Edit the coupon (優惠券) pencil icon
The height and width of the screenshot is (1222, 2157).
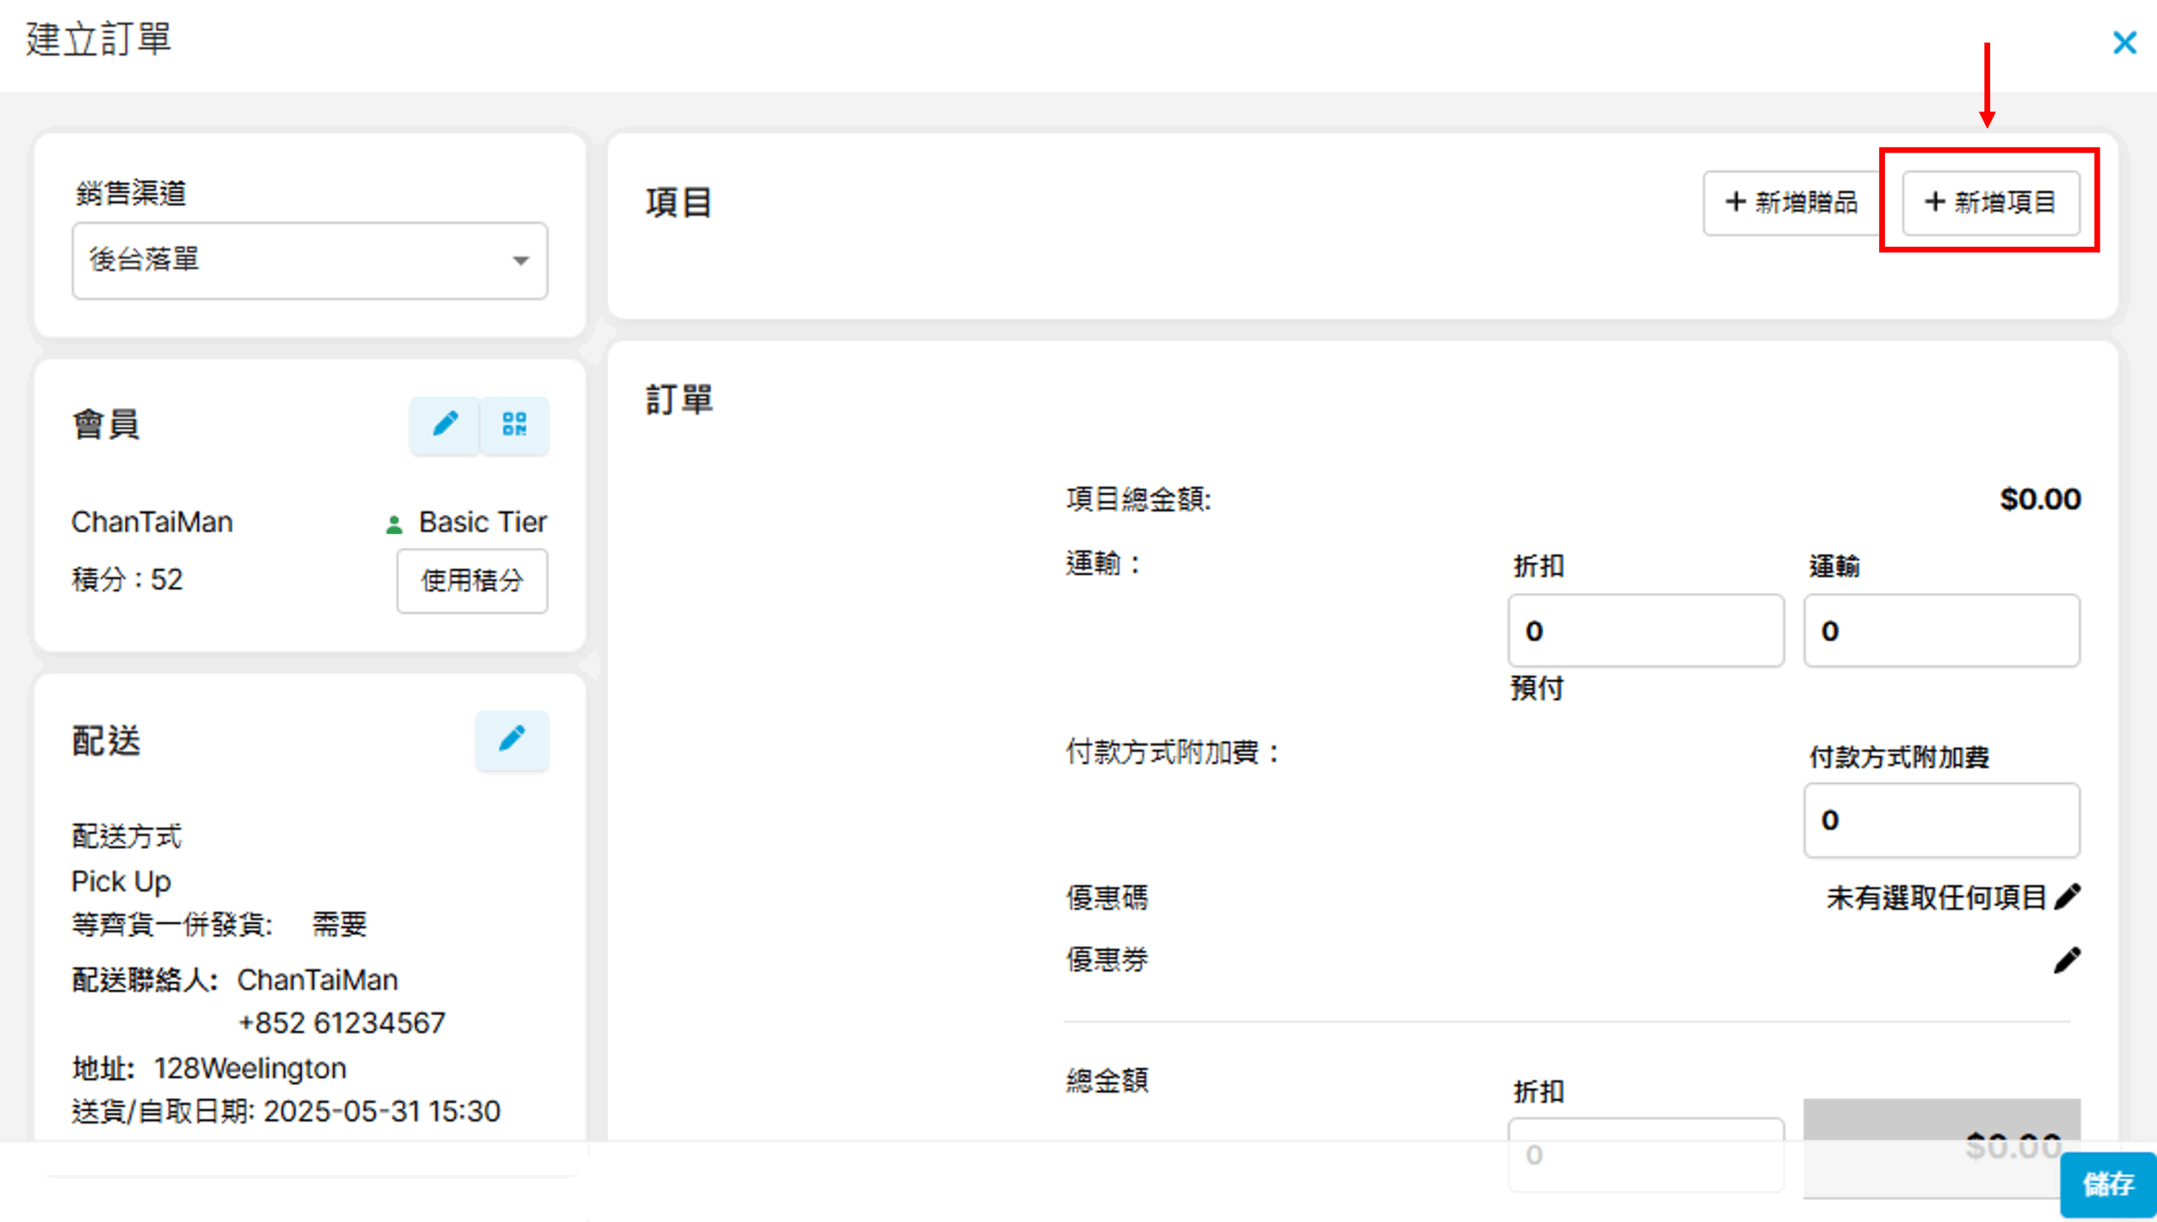point(2067,959)
